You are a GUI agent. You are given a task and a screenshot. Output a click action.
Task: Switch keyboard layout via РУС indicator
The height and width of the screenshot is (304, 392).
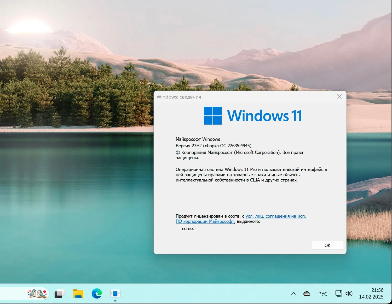coord(323,293)
